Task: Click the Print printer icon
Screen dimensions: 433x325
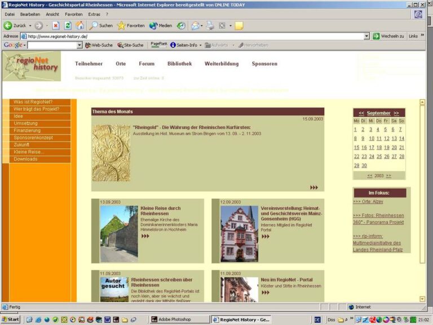Action: coord(210,26)
